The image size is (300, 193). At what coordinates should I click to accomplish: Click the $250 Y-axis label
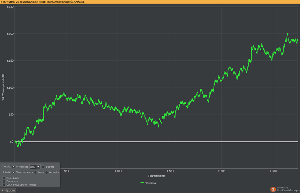[10, 7]
